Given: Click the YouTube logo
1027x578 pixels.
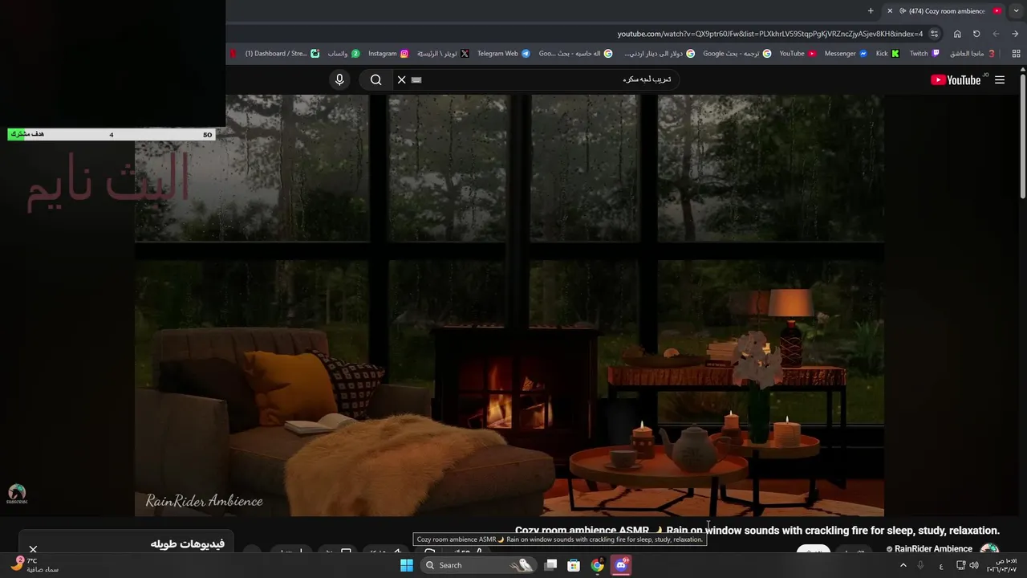Looking at the screenshot, I should 956,79.
